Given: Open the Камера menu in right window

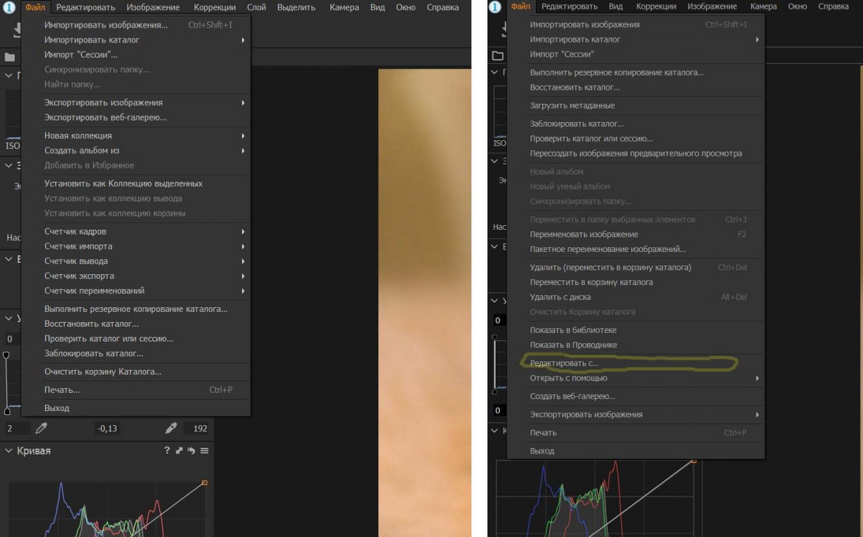Looking at the screenshot, I should pos(763,7).
